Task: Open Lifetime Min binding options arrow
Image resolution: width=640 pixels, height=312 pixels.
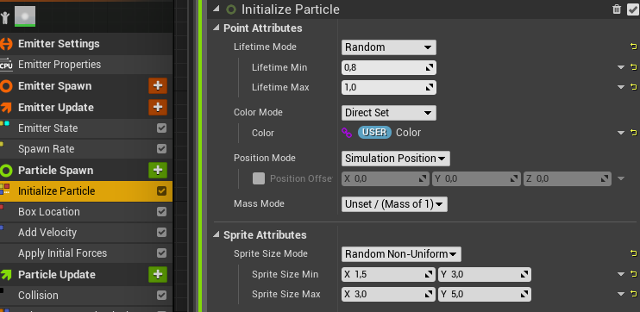Action: (621, 67)
